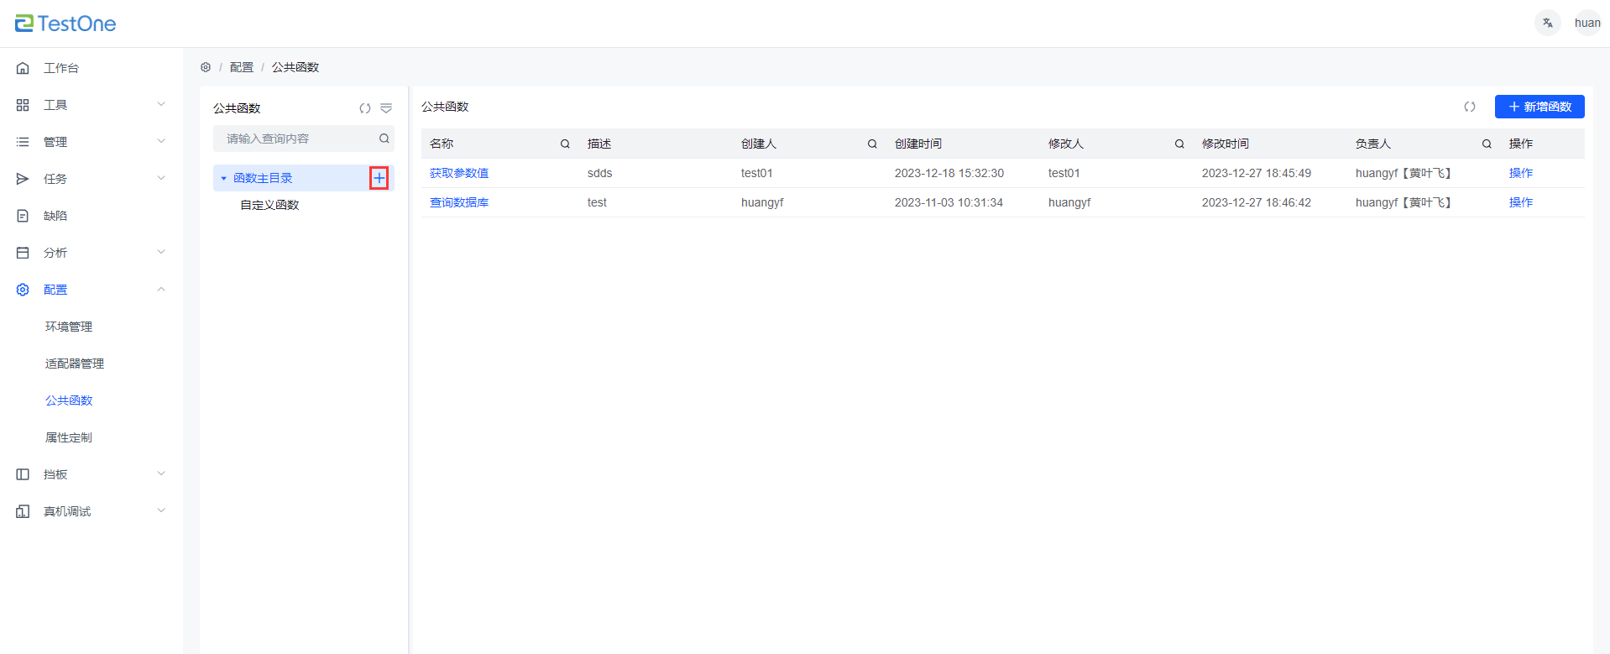Open 环境管理 in the sidebar

coord(69,327)
